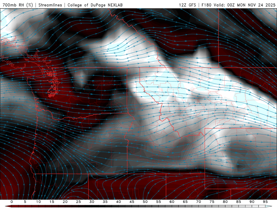Click the '15' value on the colorbar scale
The height and width of the screenshot is (208, 277).
[x=52, y=202]
